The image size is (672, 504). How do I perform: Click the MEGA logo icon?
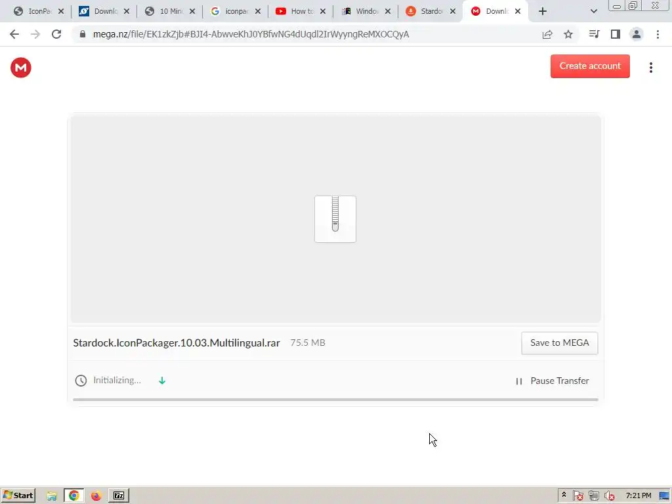tap(20, 68)
